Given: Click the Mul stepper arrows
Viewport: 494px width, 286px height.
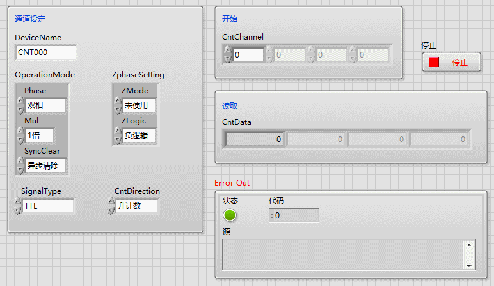Looking at the screenshot, I should pyautogui.click(x=20, y=136).
